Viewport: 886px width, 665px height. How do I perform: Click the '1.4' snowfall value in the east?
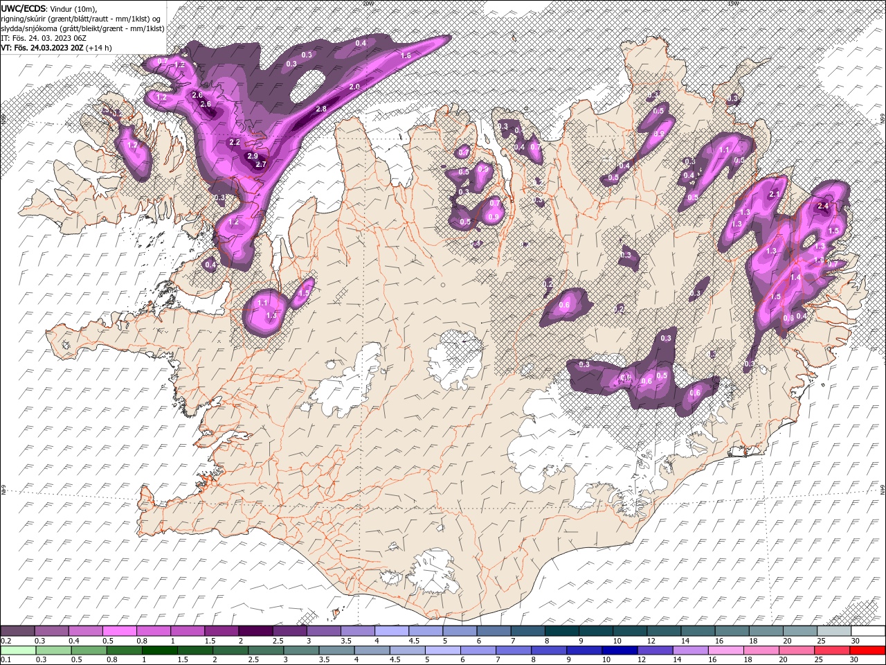tap(795, 277)
